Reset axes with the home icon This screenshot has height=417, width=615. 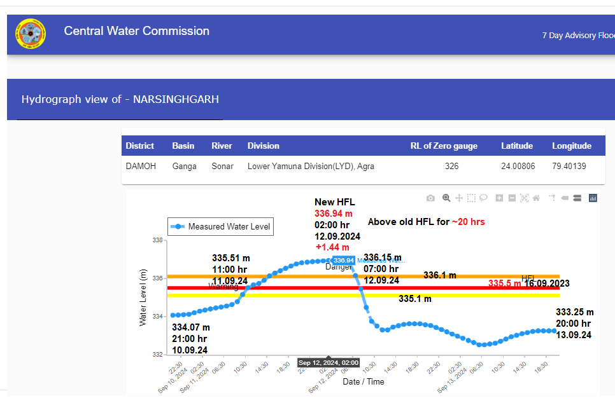click(536, 198)
